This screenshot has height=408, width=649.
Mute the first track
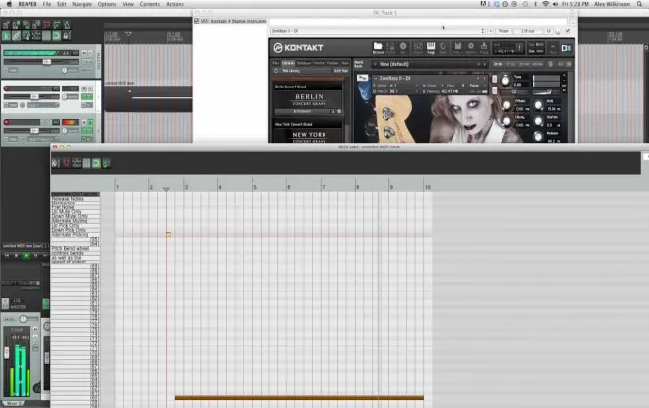[x=84, y=88]
